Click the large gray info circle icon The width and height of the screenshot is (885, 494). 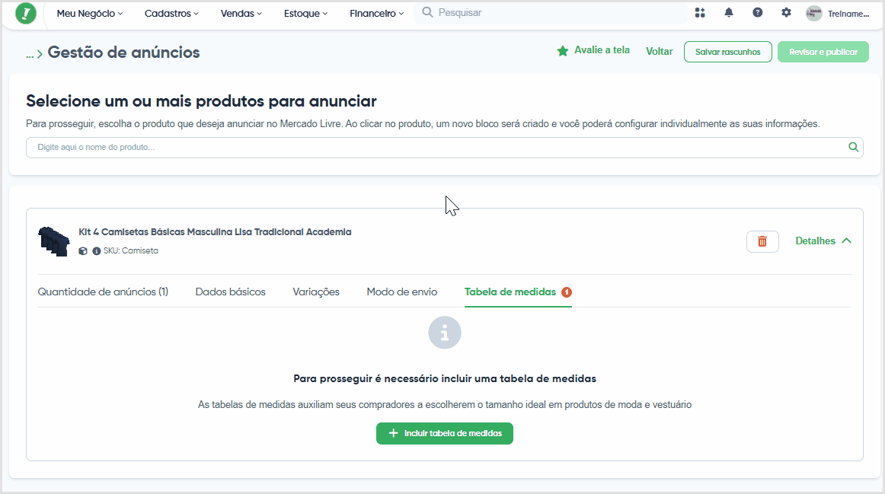coord(445,333)
